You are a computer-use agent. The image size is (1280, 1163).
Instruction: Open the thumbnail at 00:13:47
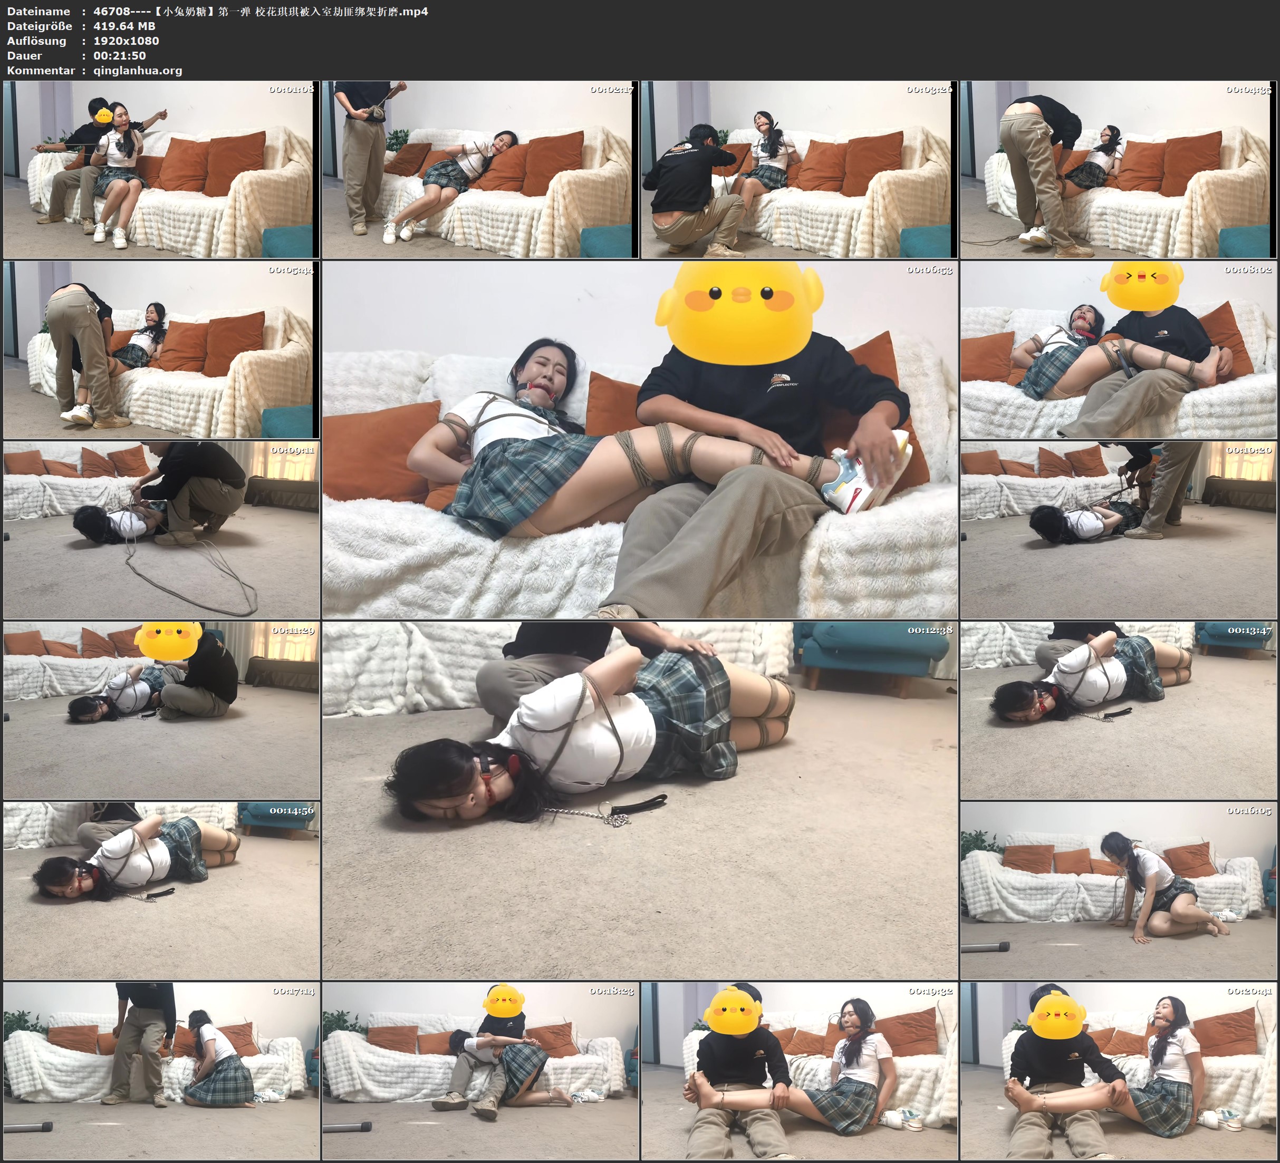[1118, 710]
